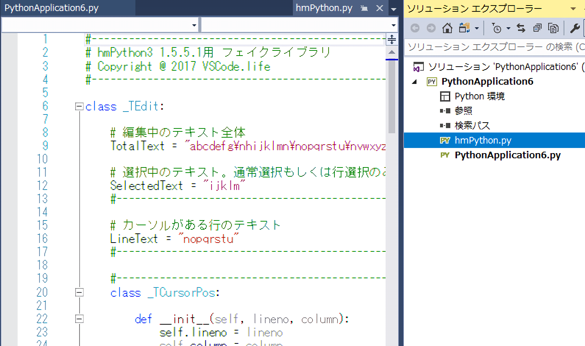Select PythonApplication6.py in the solution tree

click(507, 155)
